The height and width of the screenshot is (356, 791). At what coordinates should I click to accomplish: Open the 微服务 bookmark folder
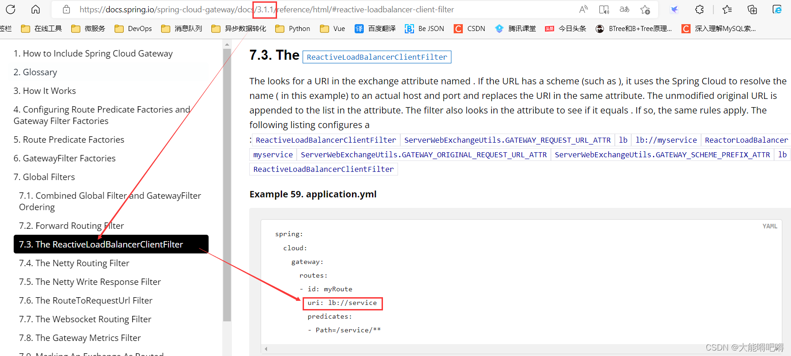pos(88,28)
